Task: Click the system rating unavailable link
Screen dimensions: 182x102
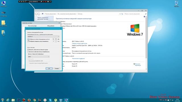Action: pos(79,43)
